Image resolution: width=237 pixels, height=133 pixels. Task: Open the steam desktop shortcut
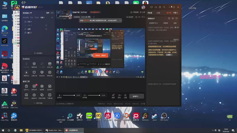[155, 117]
